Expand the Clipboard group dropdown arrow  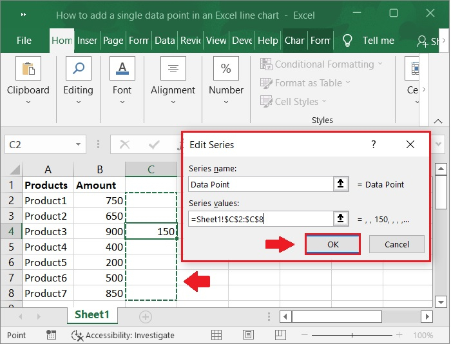[28, 102]
